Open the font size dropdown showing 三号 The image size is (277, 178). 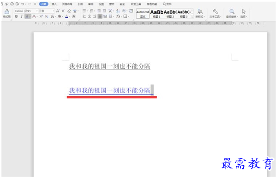pos(54,11)
